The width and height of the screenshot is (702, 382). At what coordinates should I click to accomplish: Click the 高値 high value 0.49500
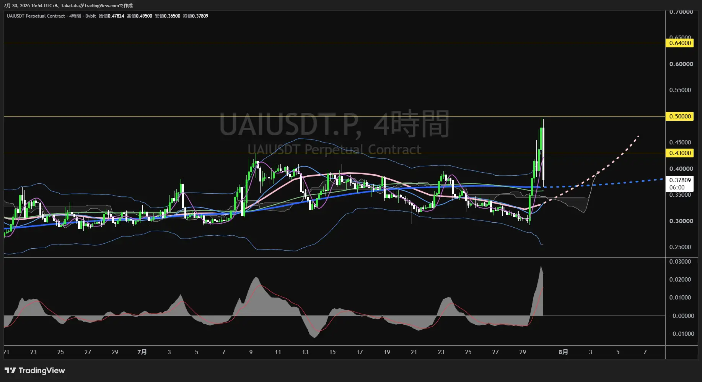[x=144, y=16]
